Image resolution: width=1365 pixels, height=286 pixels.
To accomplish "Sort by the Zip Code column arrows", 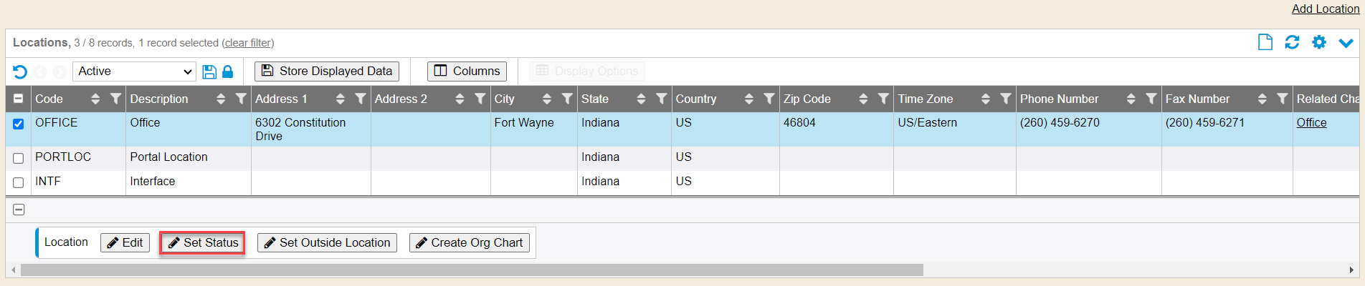I will tap(863, 99).
